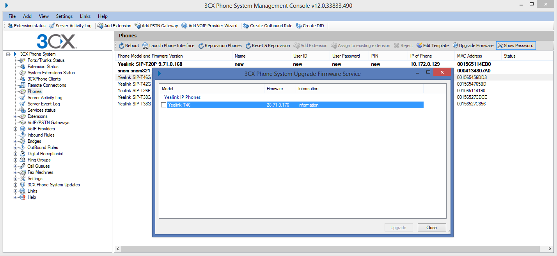Screen dimensions: 557x256
Task: Click the Upgrade Firmware shield icon
Action: pyautogui.click(x=455, y=46)
